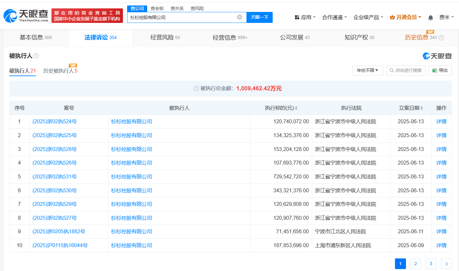Click help icon next to 历史信息 tab
Viewport: 459px width, 271px height.
click(x=441, y=38)
